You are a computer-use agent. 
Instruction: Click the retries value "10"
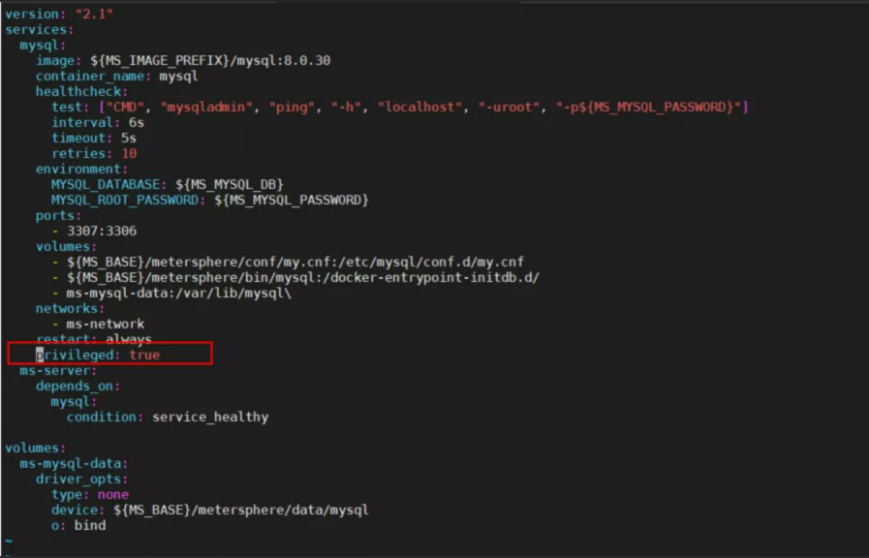129,153
